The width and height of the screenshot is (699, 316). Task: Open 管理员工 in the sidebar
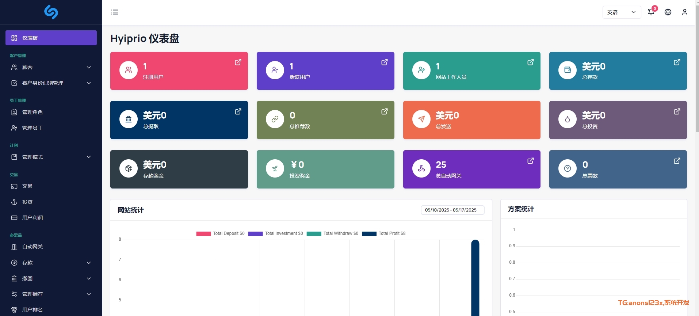tap(51, 128)
